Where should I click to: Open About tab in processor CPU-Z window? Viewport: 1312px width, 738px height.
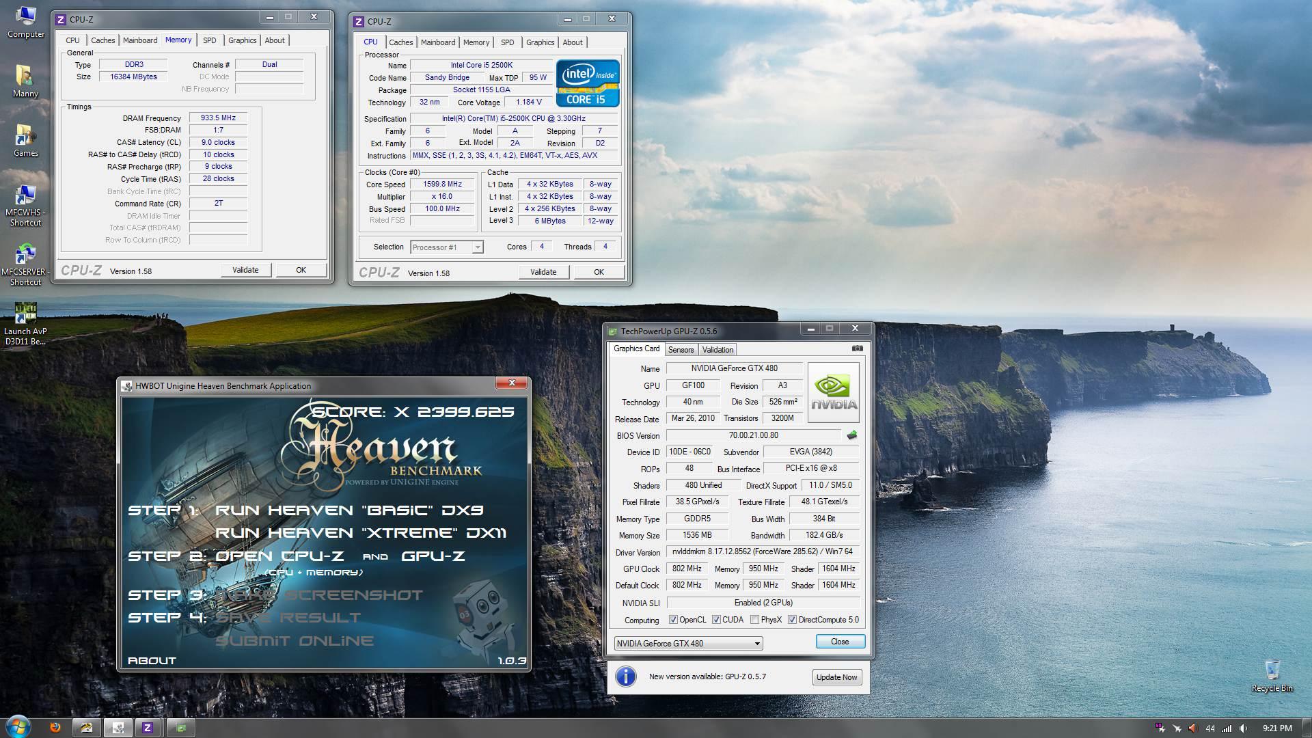[x=573, y=42]
